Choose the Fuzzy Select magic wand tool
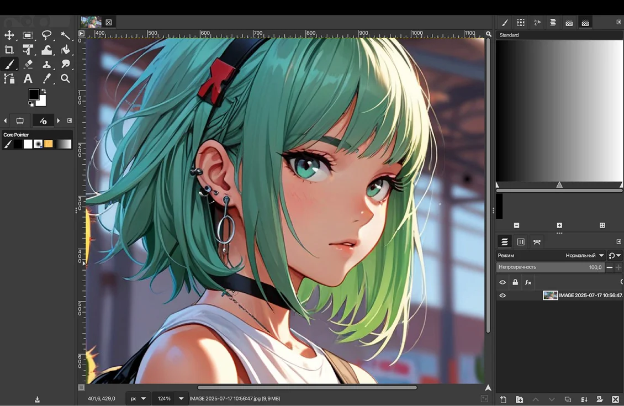 point(66,35)
